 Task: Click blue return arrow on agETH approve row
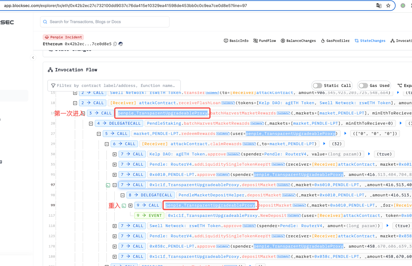(369, 154)
